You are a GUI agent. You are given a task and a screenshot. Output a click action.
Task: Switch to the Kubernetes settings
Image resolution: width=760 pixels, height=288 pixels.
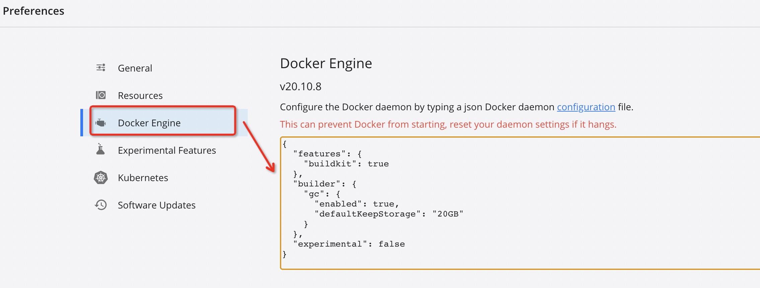tap(164, 177)
